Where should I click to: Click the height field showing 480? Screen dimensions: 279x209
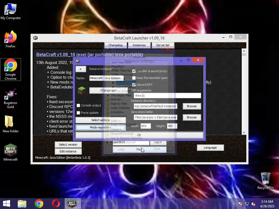pyautogui.click(x=172, y=126)
